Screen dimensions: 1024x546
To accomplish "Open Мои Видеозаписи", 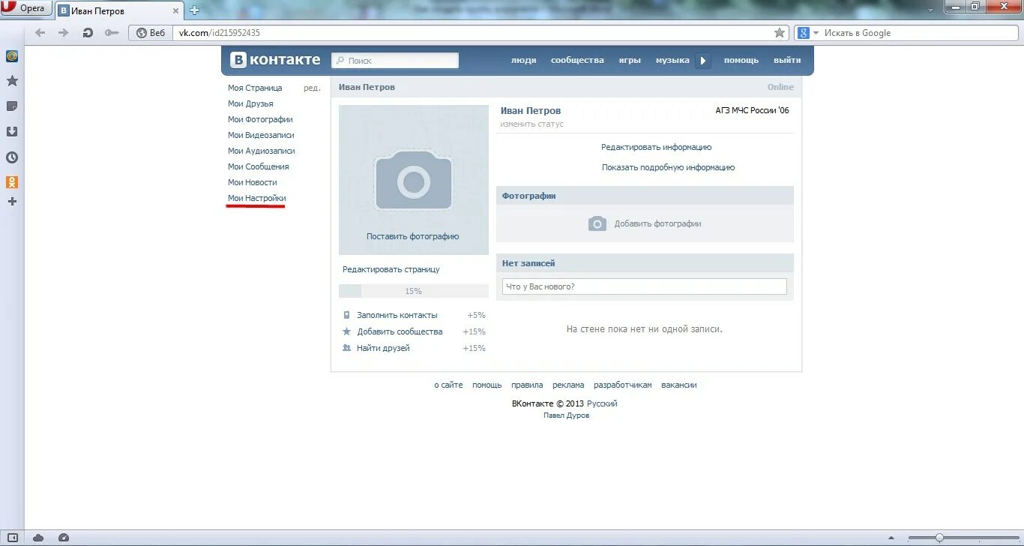I will click(261, 135).
